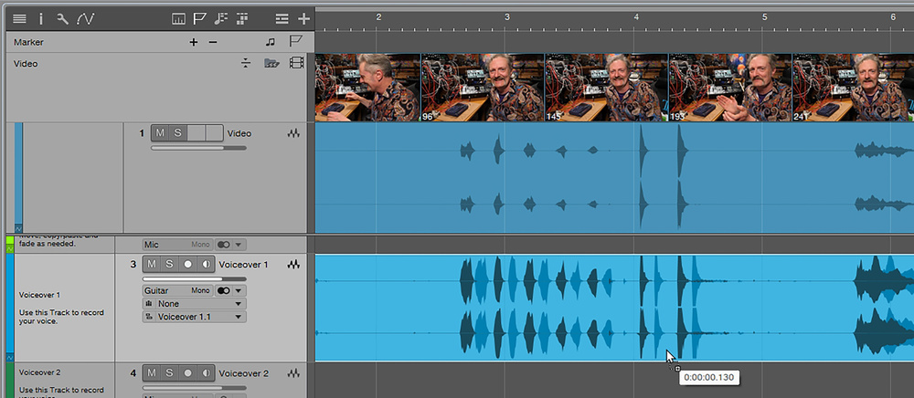914x398 pixels.
Task: Open the Voiceover 1.1 layer dropdown
Action: tap(194, 317)
